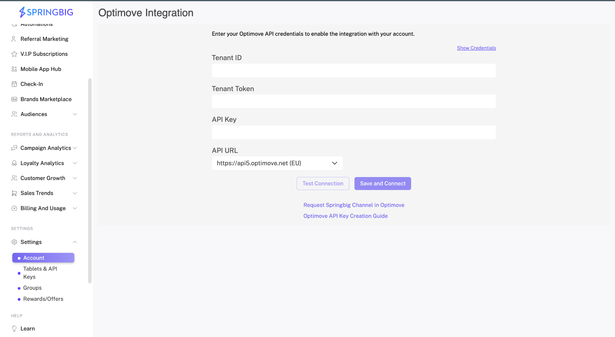This screenshot has width=615, height=337.
Task: Open the Check-In menu item
Action: [x=32, y=84]
